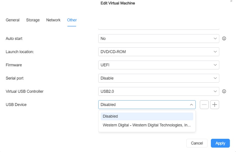
Task: Click the Cancel button
Action: [x=197, y=143]
